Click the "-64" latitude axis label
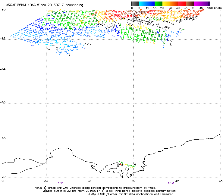Viewport: 223px width, 196px height. coord(3,69)
